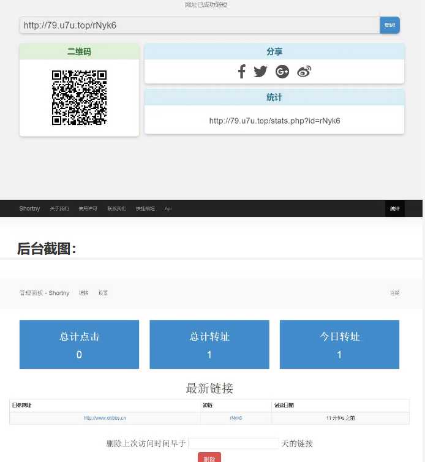The height and width of the screenshot is (462, 425).
Task: Share the short link on Weibo
Action: click(304, 72)
